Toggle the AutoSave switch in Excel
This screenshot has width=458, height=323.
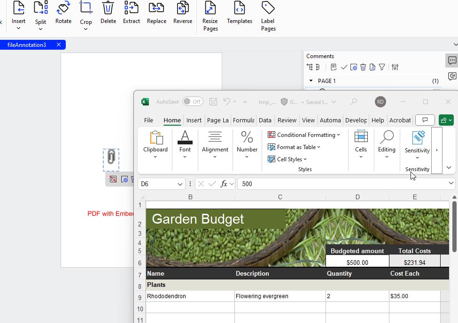[193, 102]
